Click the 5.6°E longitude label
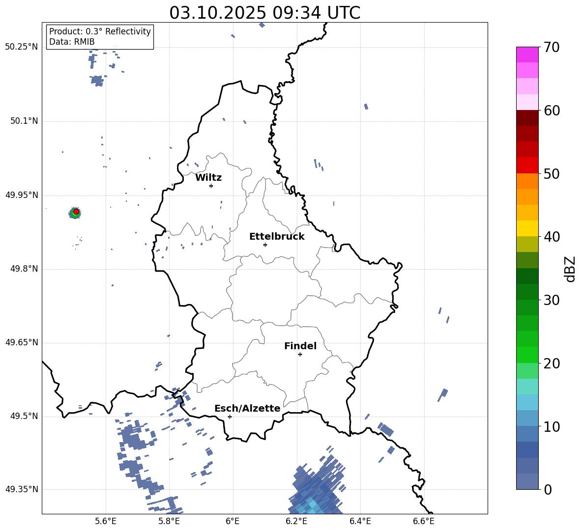 (x=106, y=521)
